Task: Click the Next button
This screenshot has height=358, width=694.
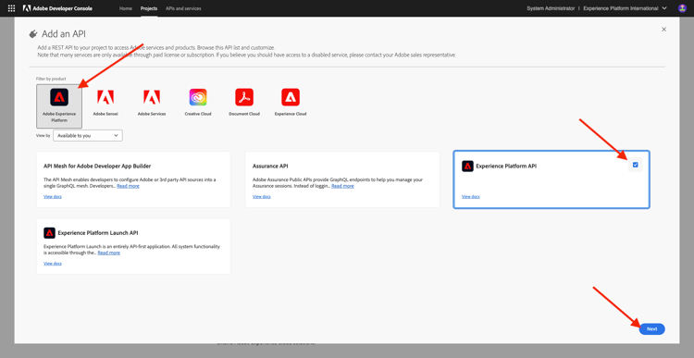Action: pos(652,328)
